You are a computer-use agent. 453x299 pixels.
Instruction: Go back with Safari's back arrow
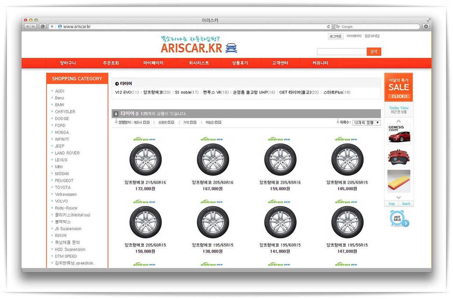click(27, 26)
